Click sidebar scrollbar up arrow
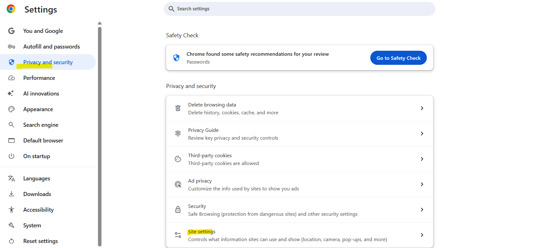 click(100, 23)
